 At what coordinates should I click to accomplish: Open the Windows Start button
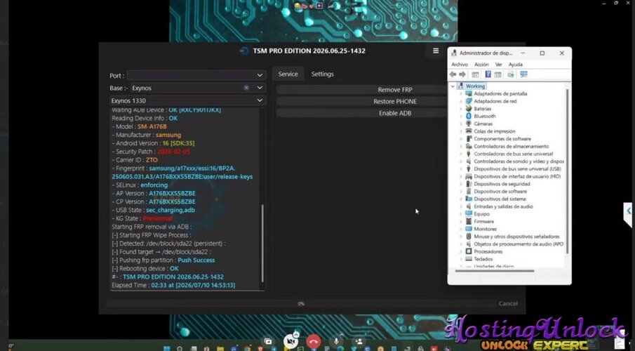tap(166, 348)
